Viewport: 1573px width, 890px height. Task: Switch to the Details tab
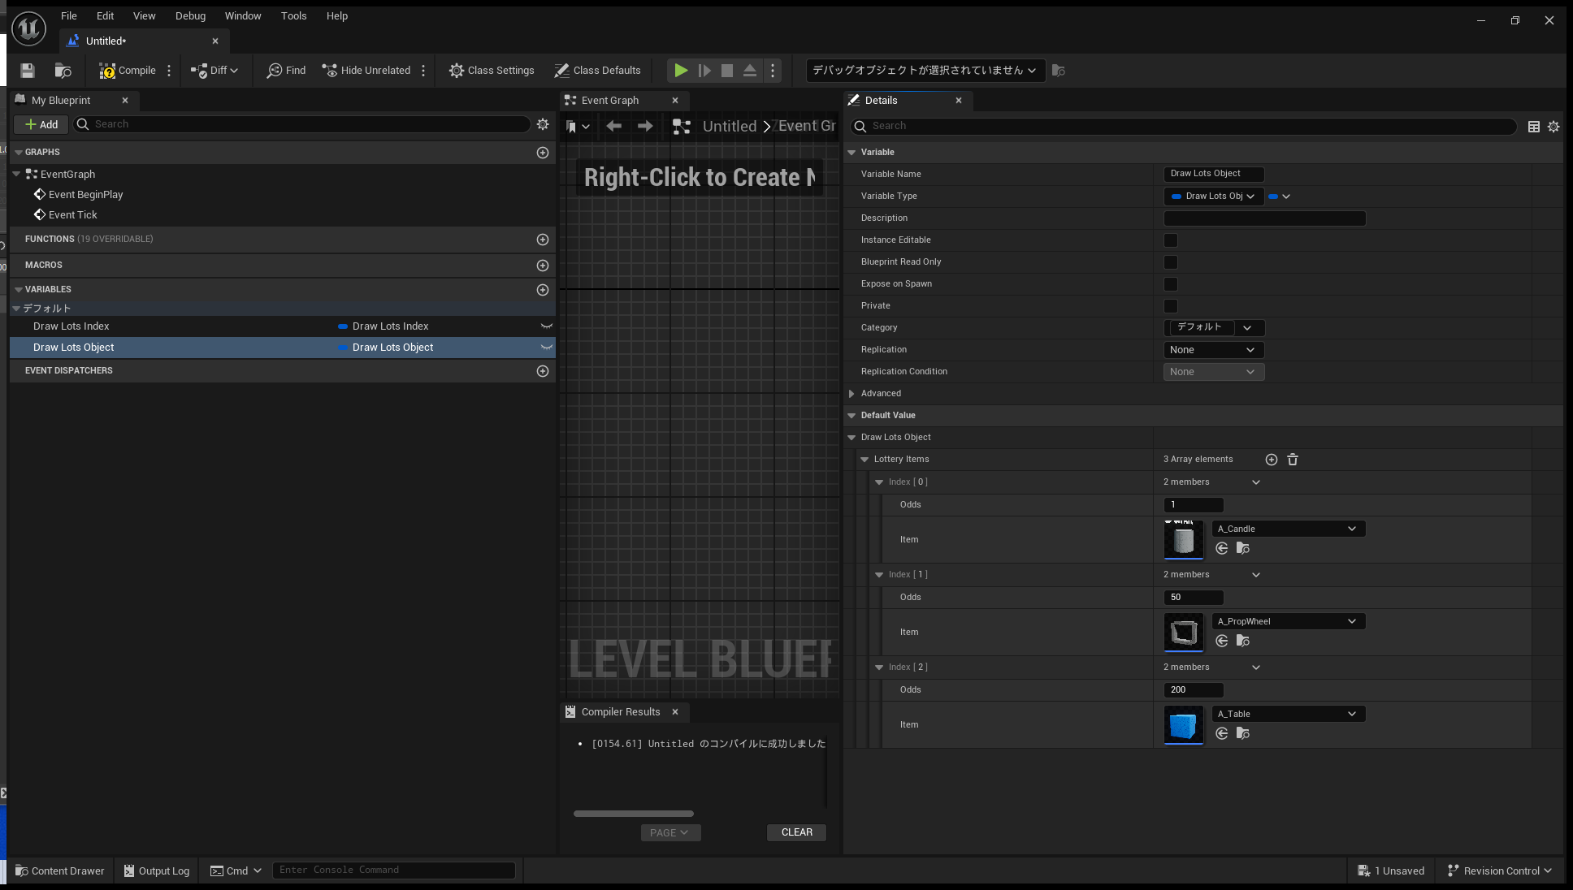pyautogui.click(x=881, y=101)
